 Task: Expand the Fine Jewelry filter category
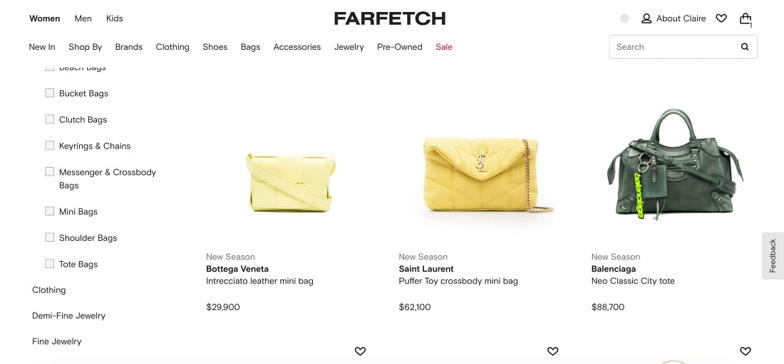point(56,341)
